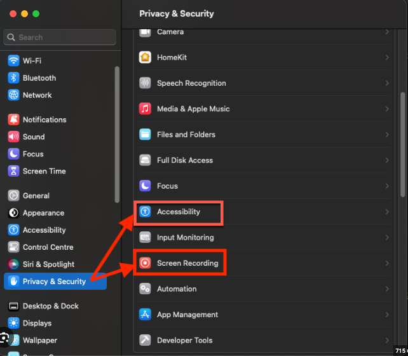Expand the Input Monitoring chevron
Screen dimensions: 408x356
coord(387,237)
